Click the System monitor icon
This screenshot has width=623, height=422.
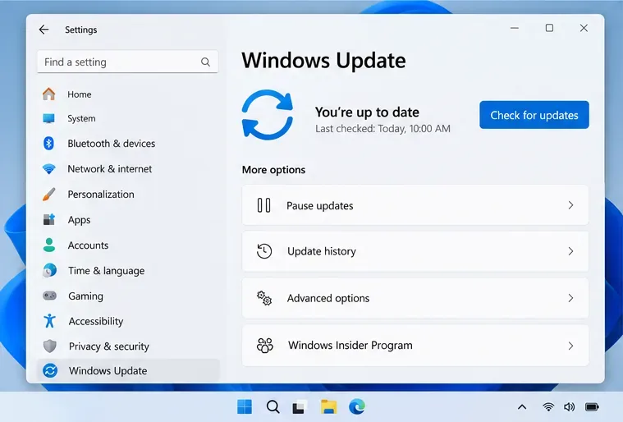coord(49,118)
